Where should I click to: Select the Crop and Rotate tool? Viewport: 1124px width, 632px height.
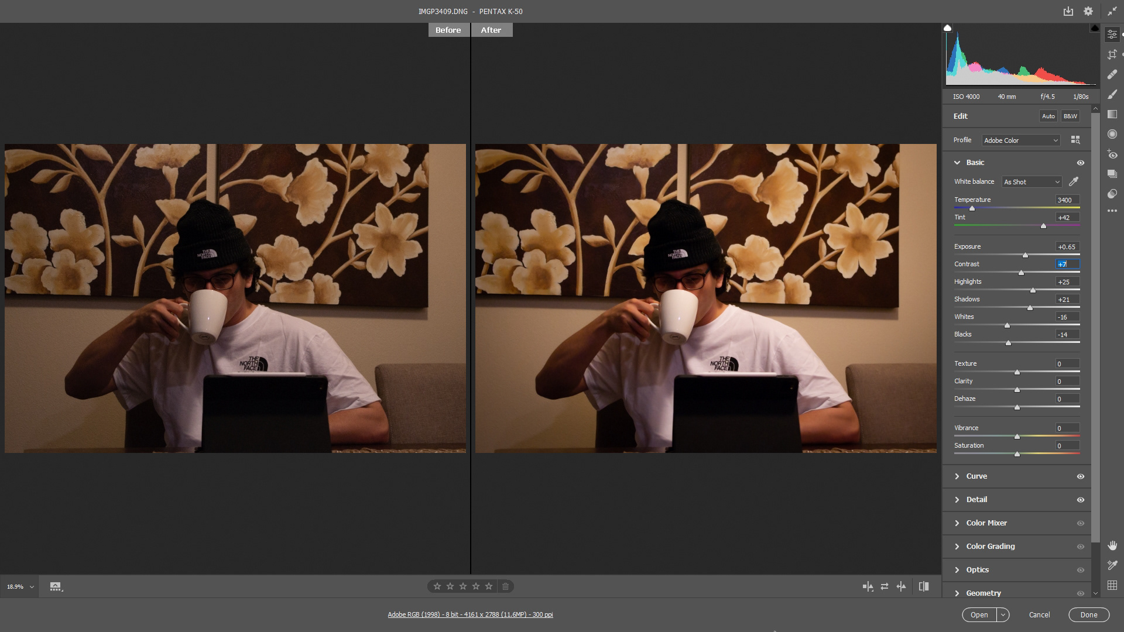click(1112, 54)
